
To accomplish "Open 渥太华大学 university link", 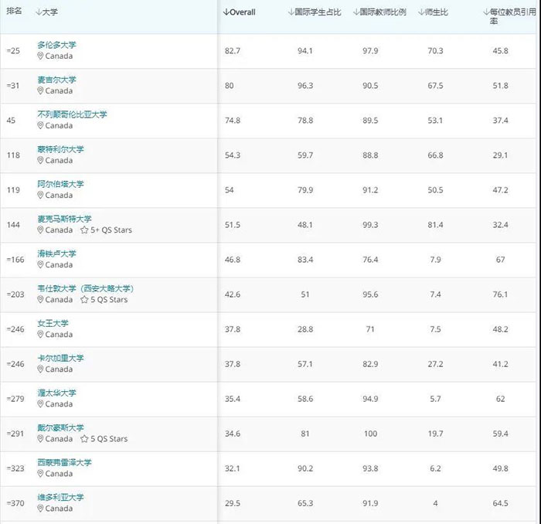I will point(56,393).
